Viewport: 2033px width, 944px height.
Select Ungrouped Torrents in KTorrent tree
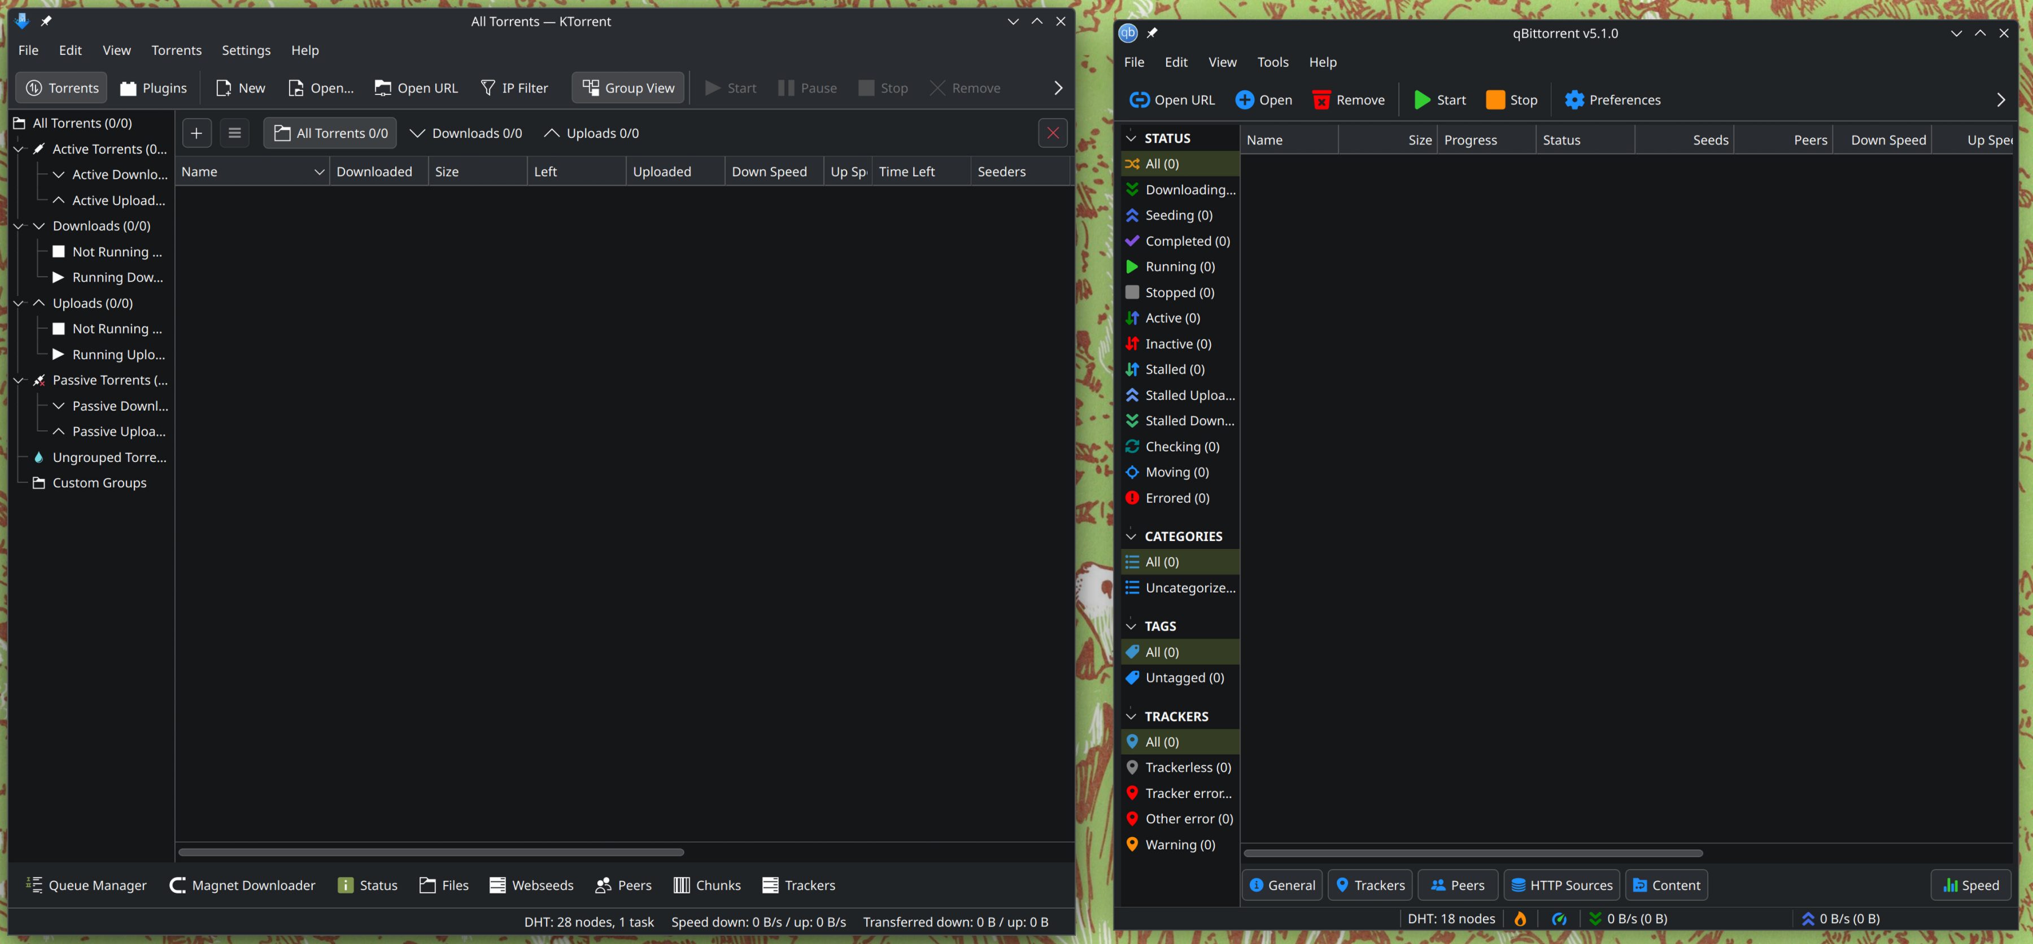100,457
